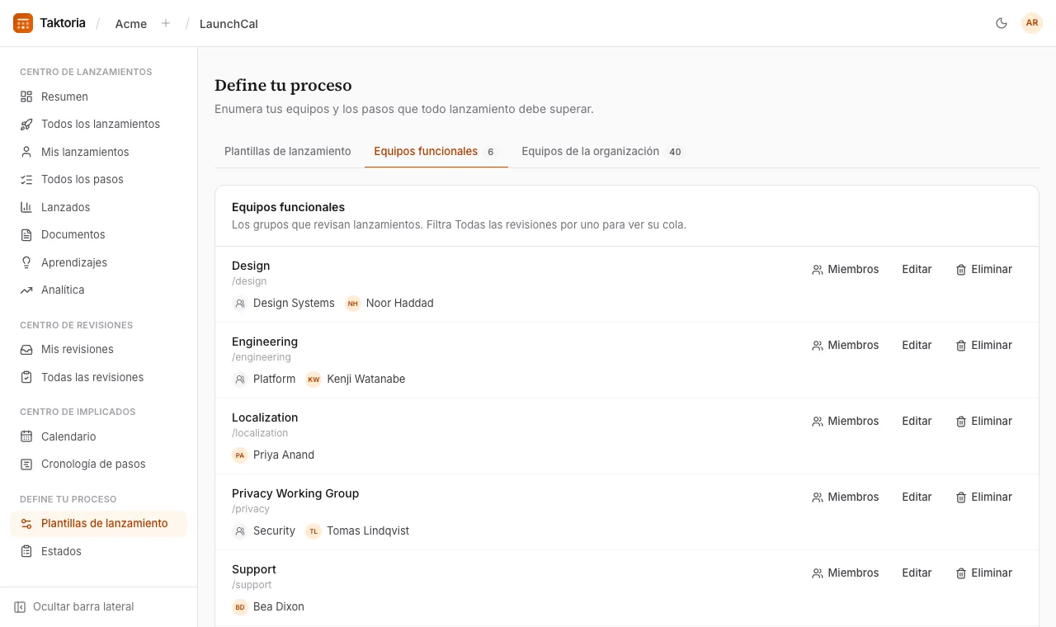Image resolution: width=1056 pixels, height=627 pixels.
Task: Select the Equipos funcionales tab
Action: tap(436, 151)
